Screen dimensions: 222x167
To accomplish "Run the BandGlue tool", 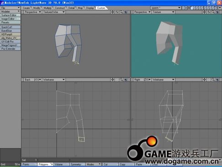I will (11, 31).
